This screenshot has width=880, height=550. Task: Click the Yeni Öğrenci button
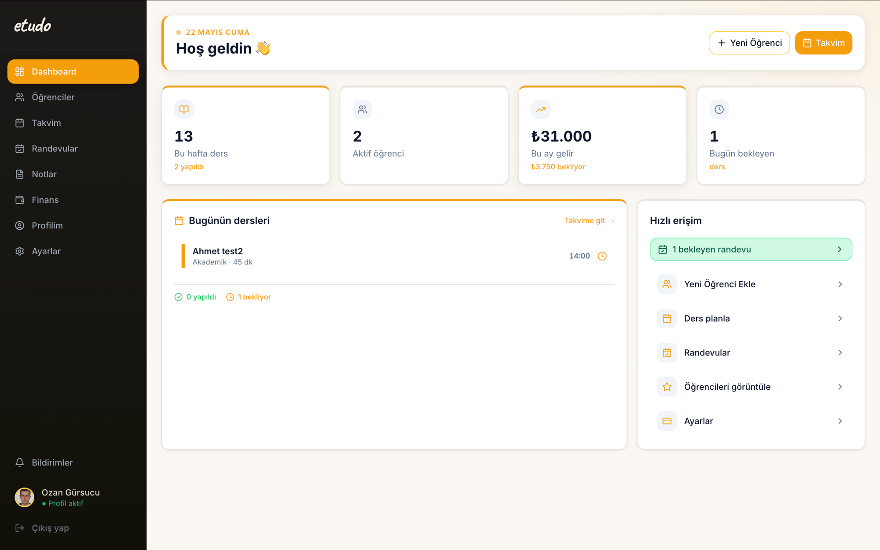pyautogui.click(x=749, y=43)
